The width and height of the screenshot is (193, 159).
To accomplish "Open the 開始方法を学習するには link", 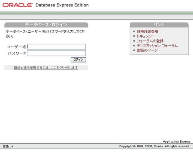I will tap(46, 68).
